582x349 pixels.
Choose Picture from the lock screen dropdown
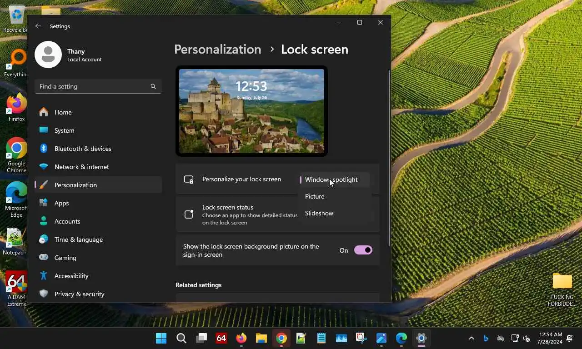point(335,196)
